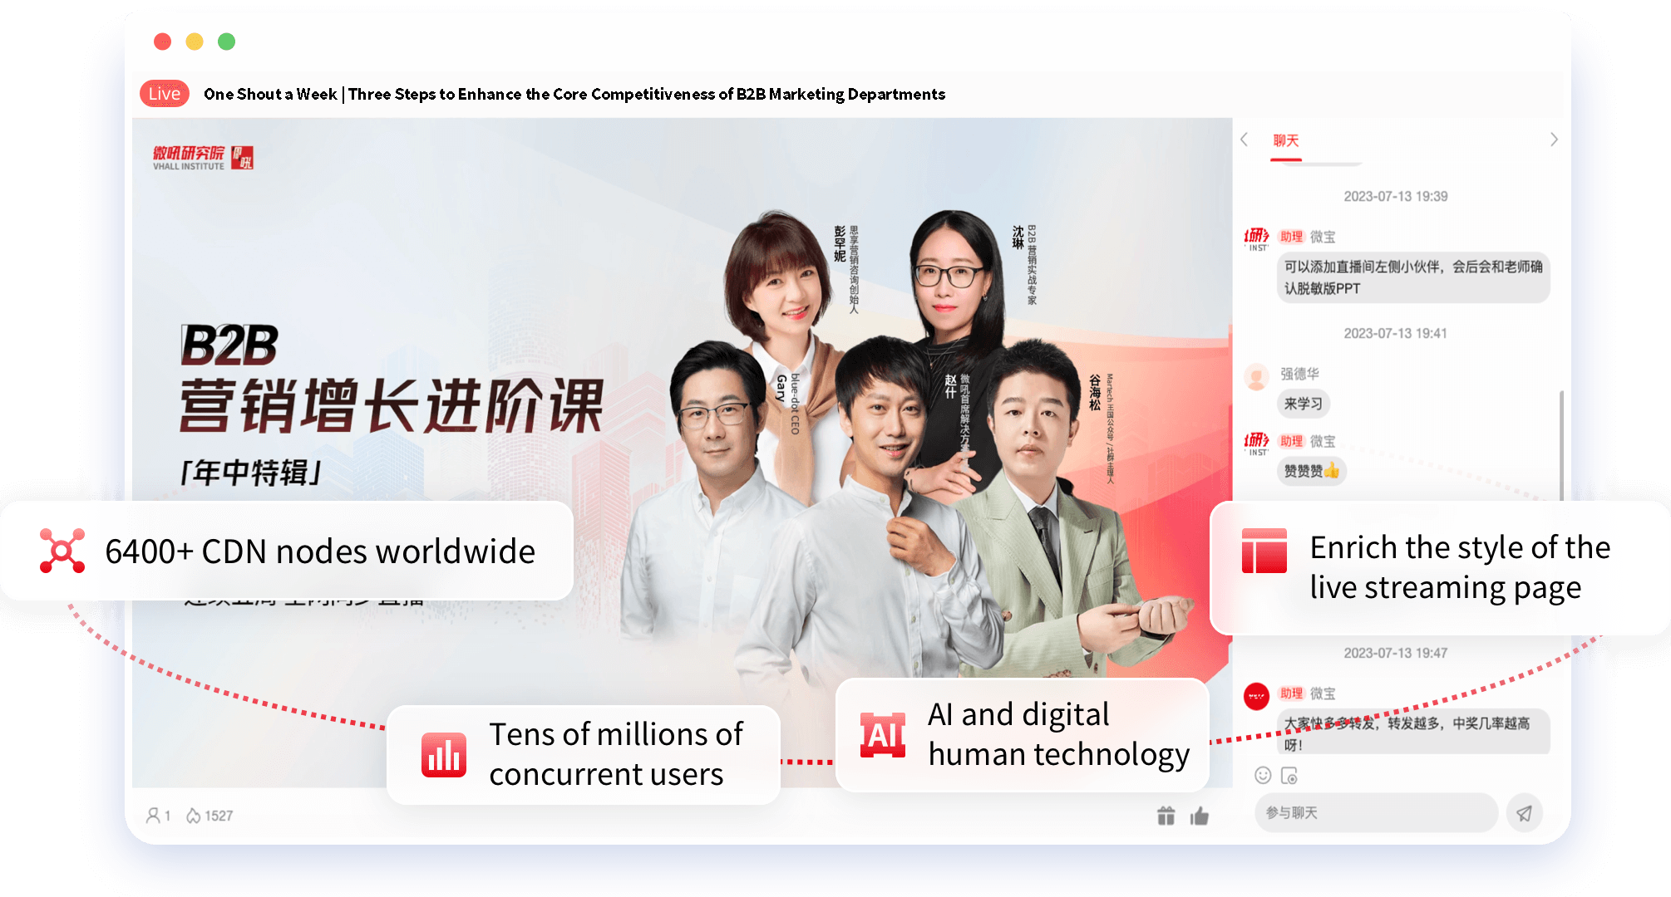Click the flame popularity icon showing 1527

point(194,816)
